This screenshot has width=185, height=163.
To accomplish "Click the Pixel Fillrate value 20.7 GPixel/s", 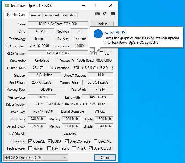I will click(x=42, y=82).
